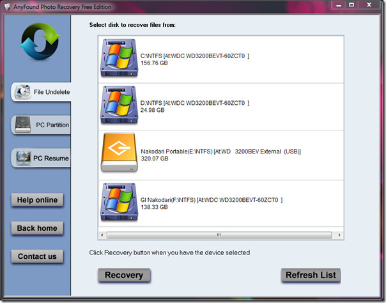Select the D:\NTFS 24.98 GB entry
This screenshot has height=303, width=386.
point(221,107)
